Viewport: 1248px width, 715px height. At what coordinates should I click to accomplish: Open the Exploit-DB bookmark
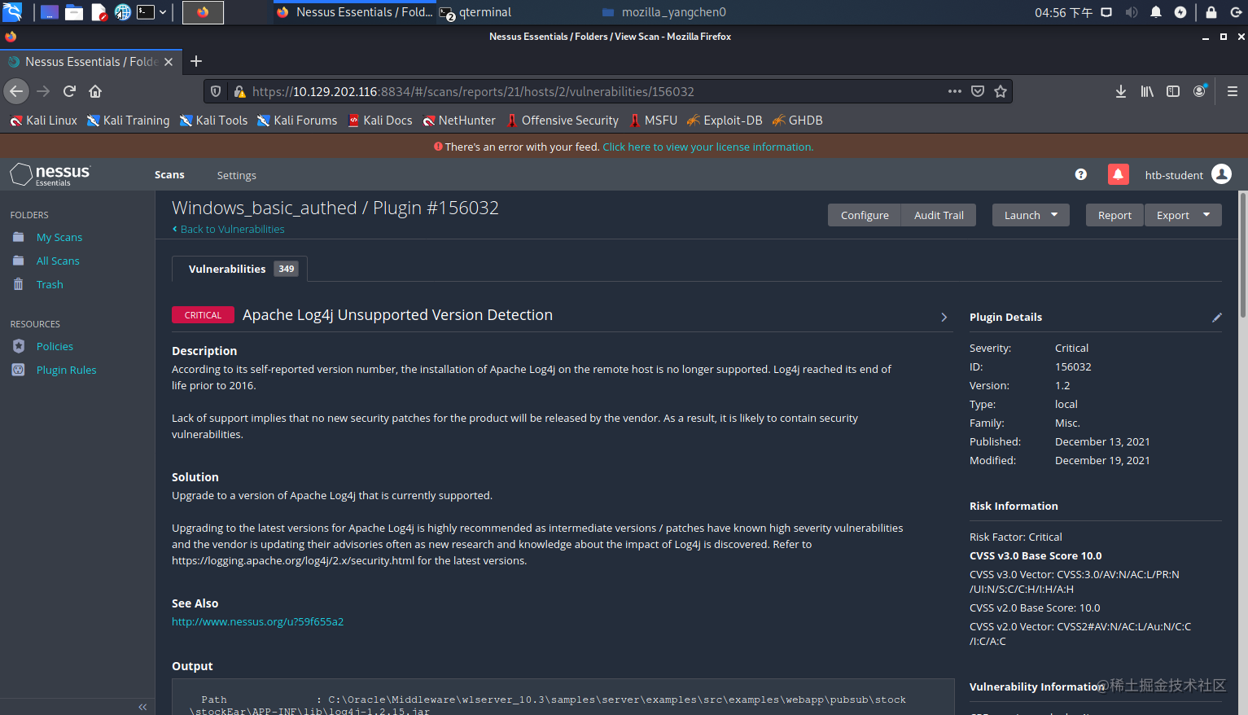coord(725,121)
